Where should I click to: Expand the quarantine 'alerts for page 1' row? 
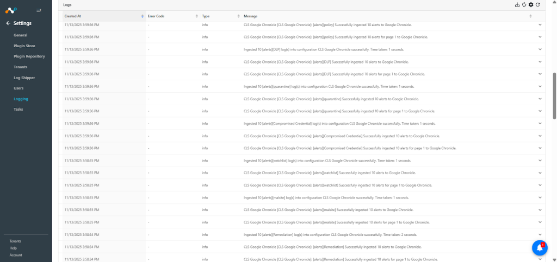(540, 111)
